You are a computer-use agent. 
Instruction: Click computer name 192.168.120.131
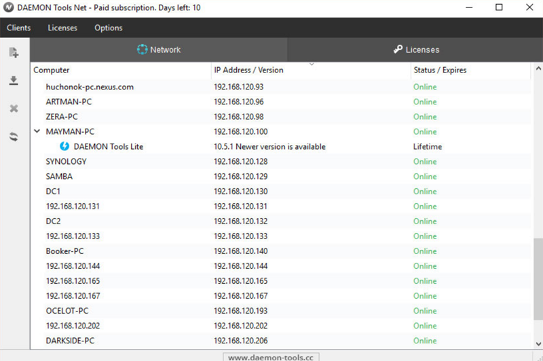click(73, 206)
